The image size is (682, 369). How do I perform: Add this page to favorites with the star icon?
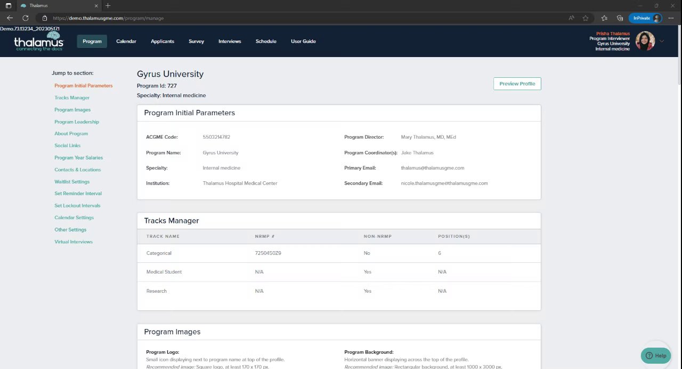click(x=586, y=18)
